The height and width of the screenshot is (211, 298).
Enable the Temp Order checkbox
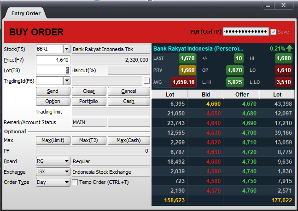[75, 182]
